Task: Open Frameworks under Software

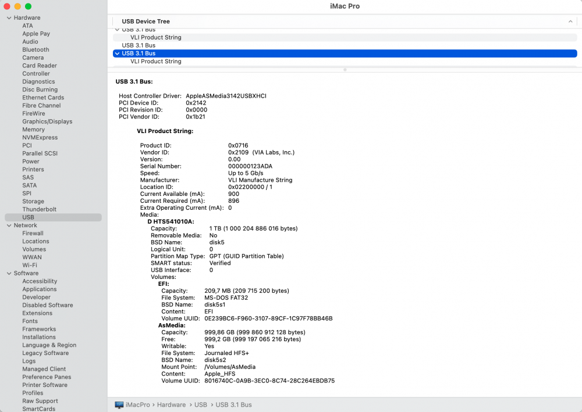Action: point(39,329)
